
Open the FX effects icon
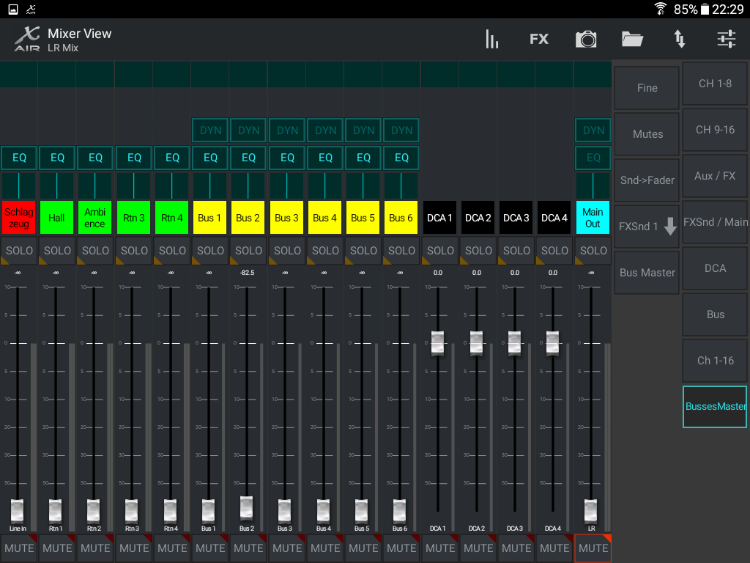click(539, 40)
